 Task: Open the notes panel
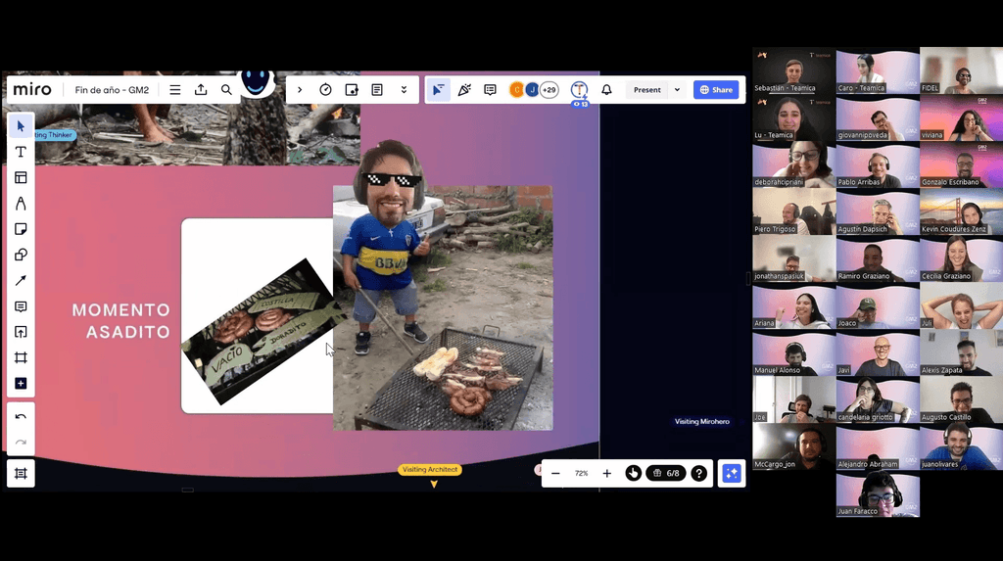point(377,89)
